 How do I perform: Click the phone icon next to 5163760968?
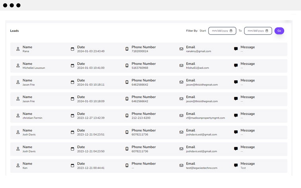point(127,66)
